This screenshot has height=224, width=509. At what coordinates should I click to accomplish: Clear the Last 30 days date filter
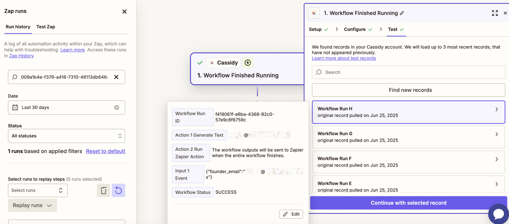tap(117, 107)
